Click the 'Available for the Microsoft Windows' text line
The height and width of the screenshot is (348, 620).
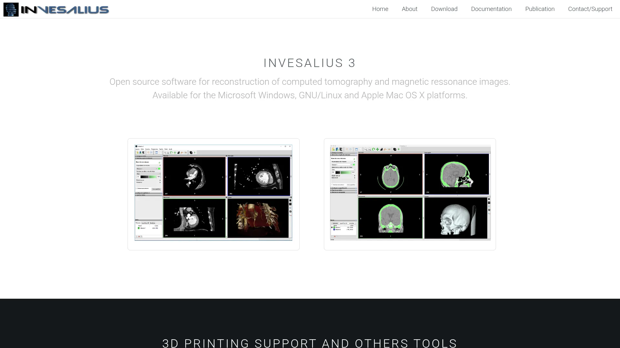point(310,95)
